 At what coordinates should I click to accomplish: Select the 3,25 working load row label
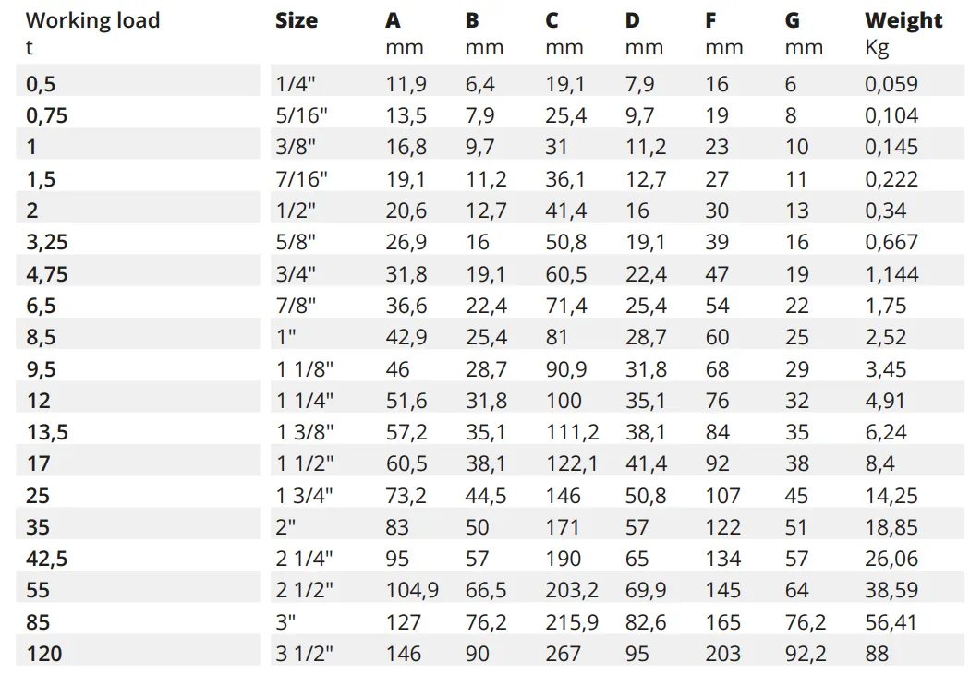coord(47,243)
